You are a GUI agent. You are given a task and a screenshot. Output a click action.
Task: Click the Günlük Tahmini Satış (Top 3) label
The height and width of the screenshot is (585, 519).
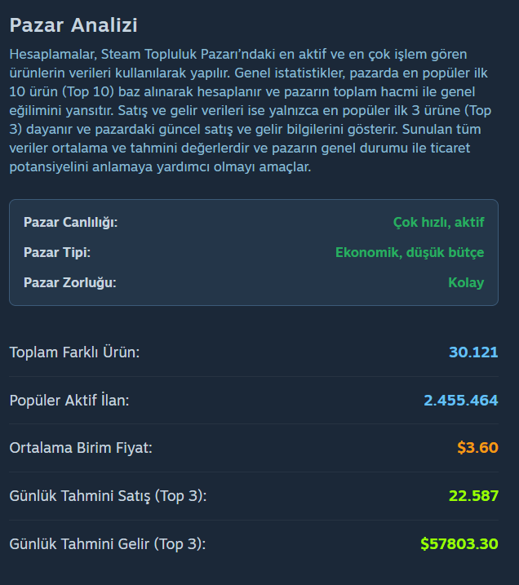pyautogui.click(x=108, y=496)
